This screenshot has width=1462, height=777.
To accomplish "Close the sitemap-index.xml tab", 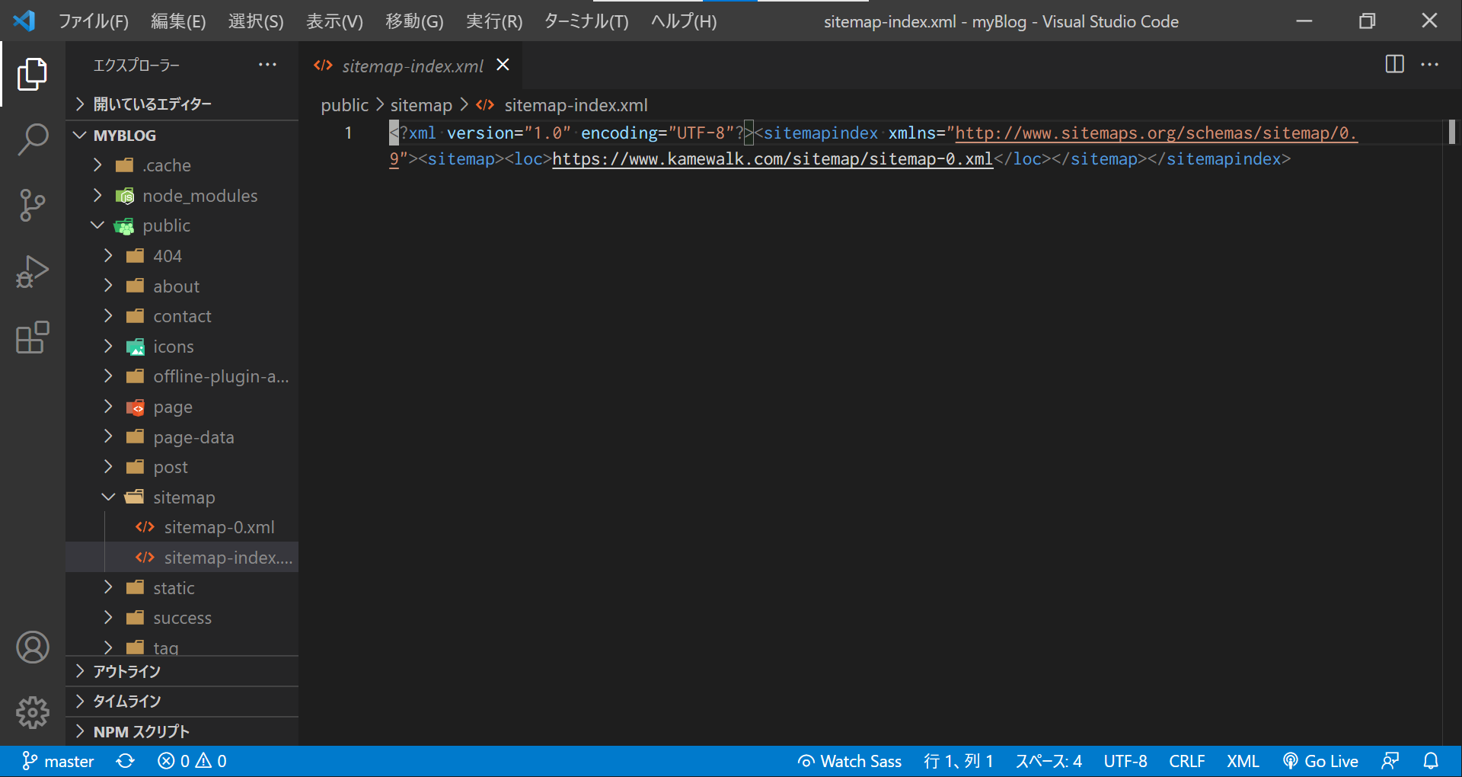I will [x=503, y=65].
